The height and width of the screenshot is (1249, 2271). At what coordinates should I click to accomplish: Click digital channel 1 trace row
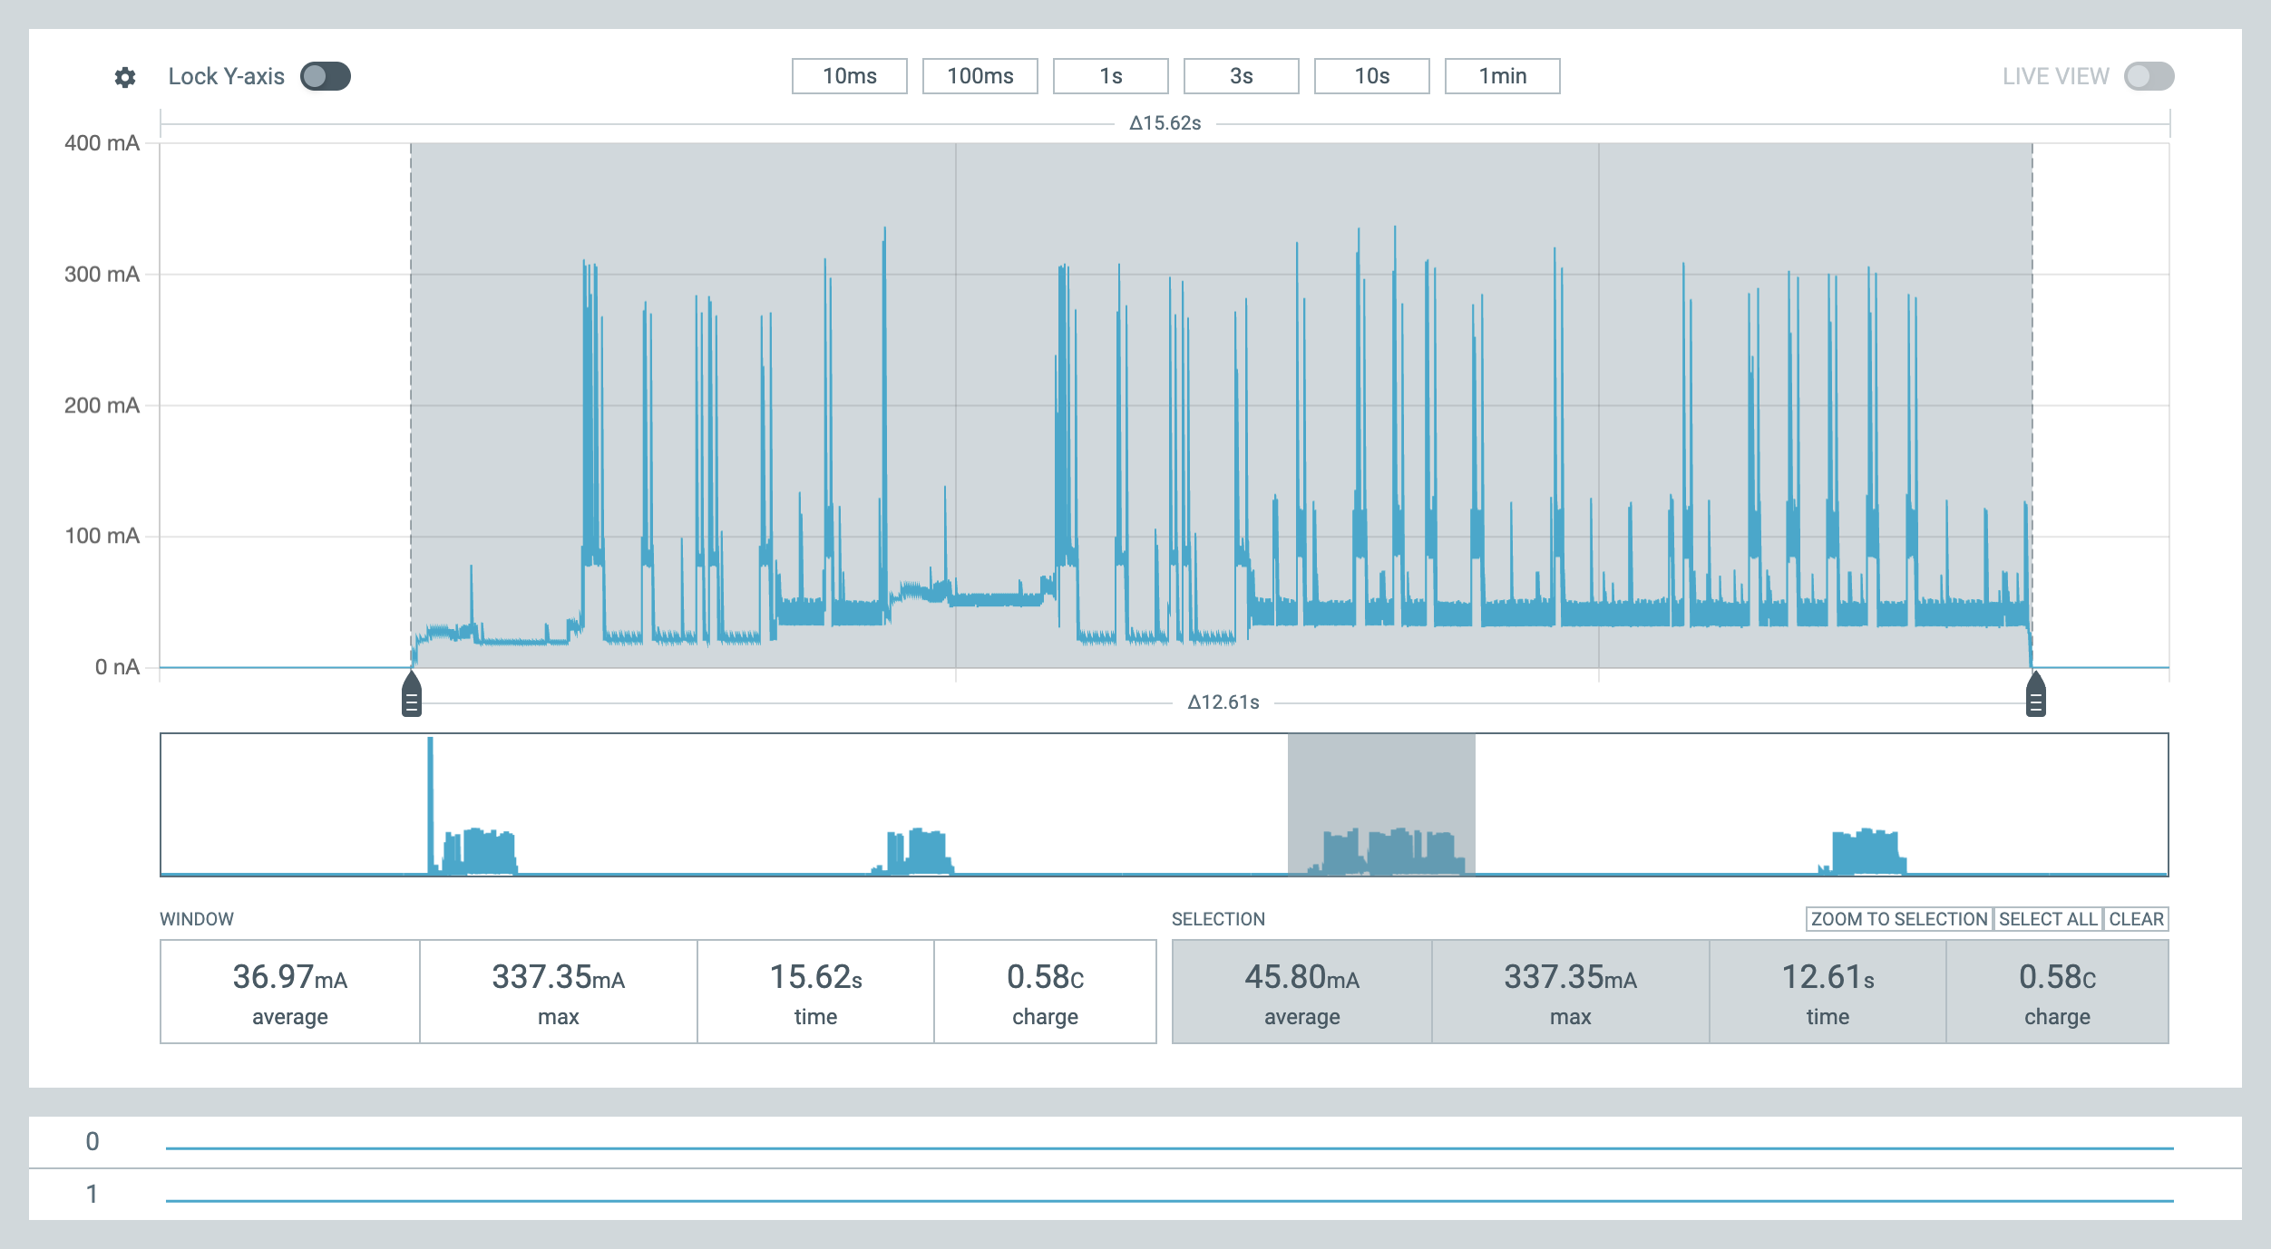pyautogui.click(x=1135, y=1195)
